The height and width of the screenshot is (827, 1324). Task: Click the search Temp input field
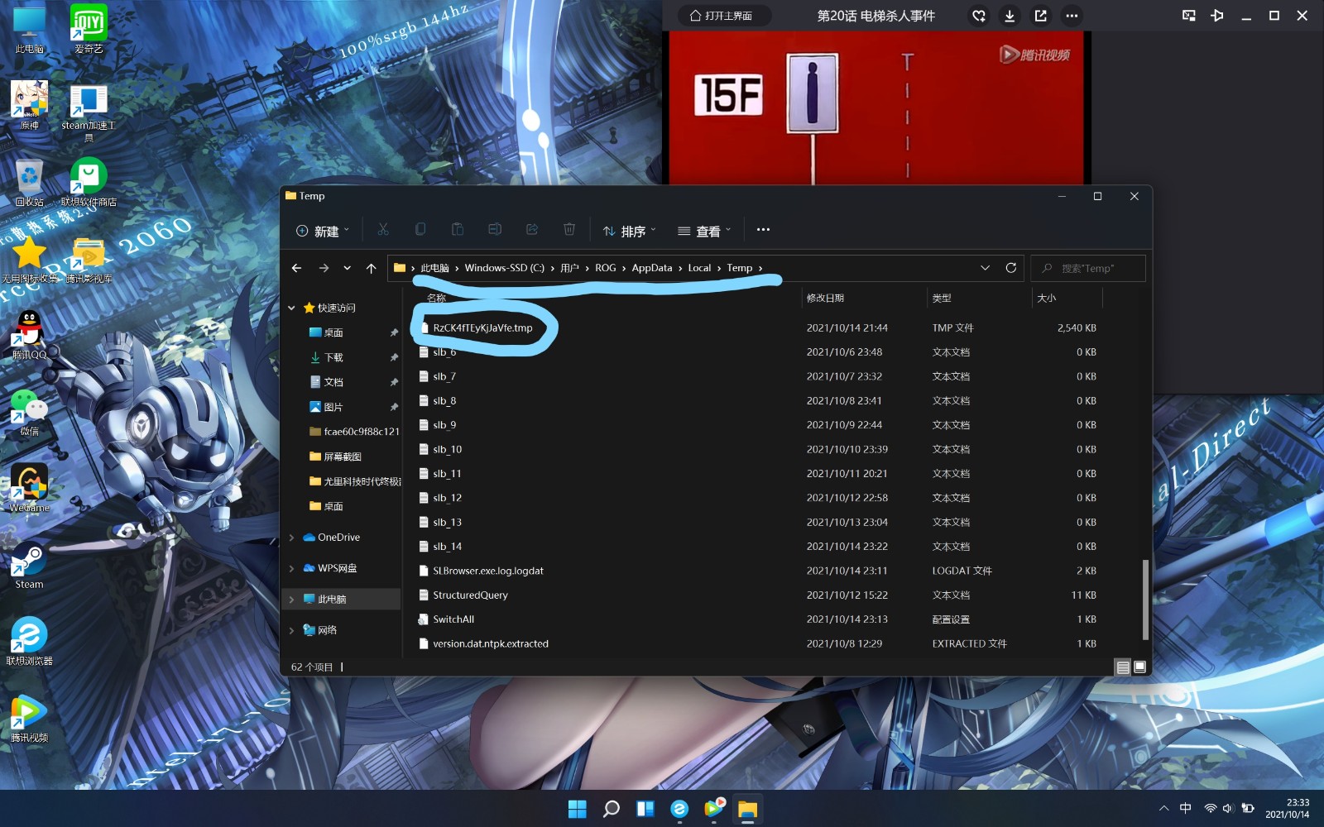(x=1088, y=268)
